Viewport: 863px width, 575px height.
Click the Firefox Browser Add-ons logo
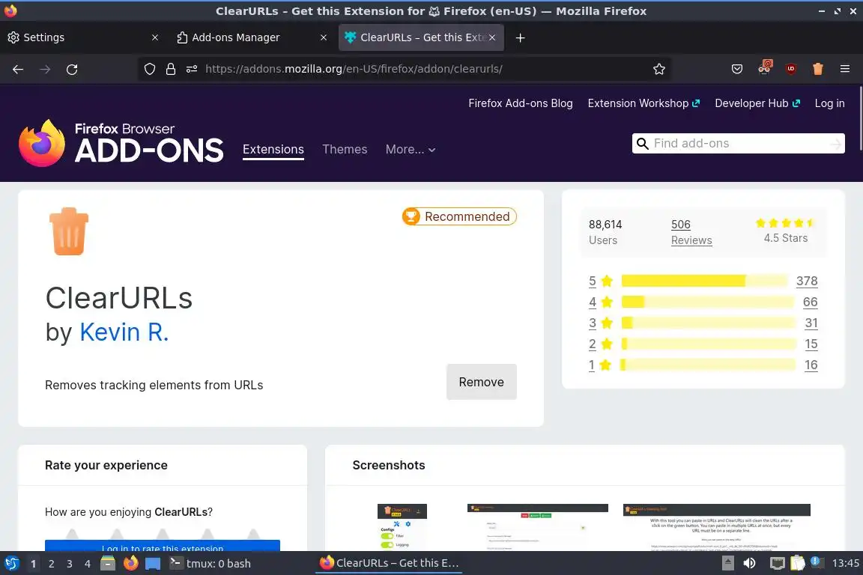pos(121,143)
